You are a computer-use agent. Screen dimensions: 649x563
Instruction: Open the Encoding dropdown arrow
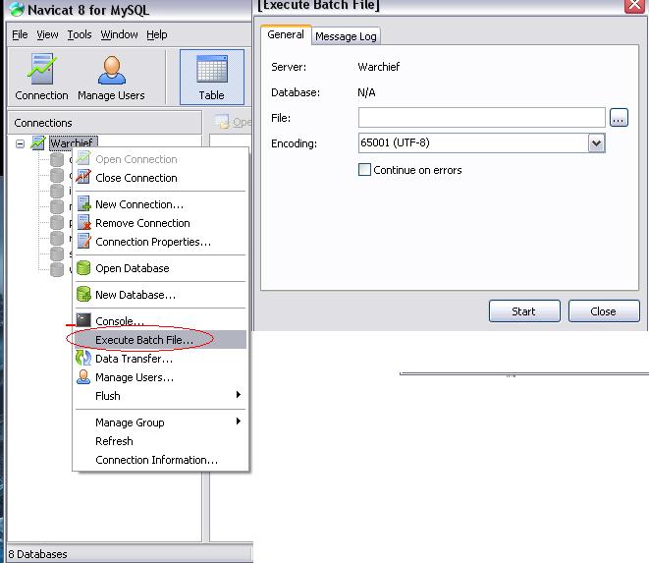click(596, 143)
